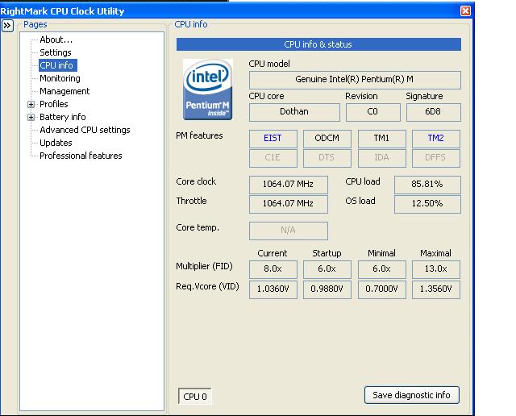Click the Throttle value field
This screenshot has height=416, width=516.
click(x=289, y=204)
